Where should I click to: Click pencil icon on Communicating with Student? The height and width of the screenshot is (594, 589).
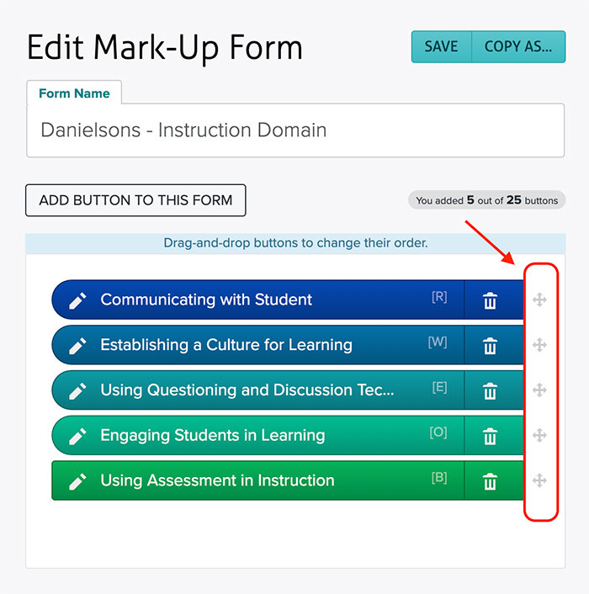click(77, 300)
